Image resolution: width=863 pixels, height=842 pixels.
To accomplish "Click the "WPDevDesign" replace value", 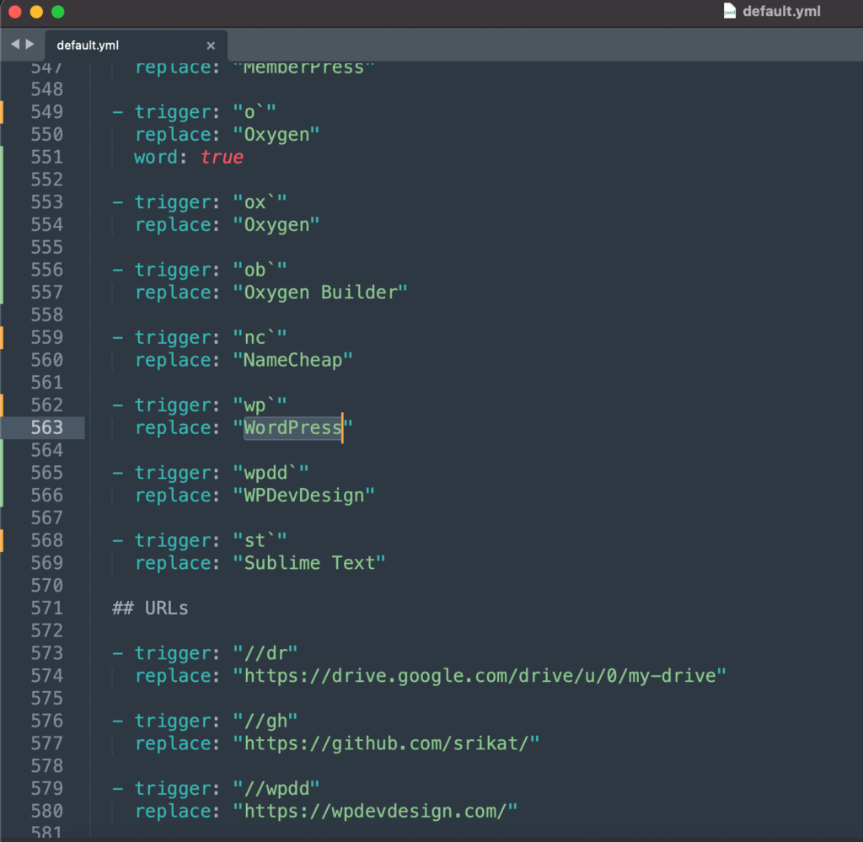I will (303, 496).
